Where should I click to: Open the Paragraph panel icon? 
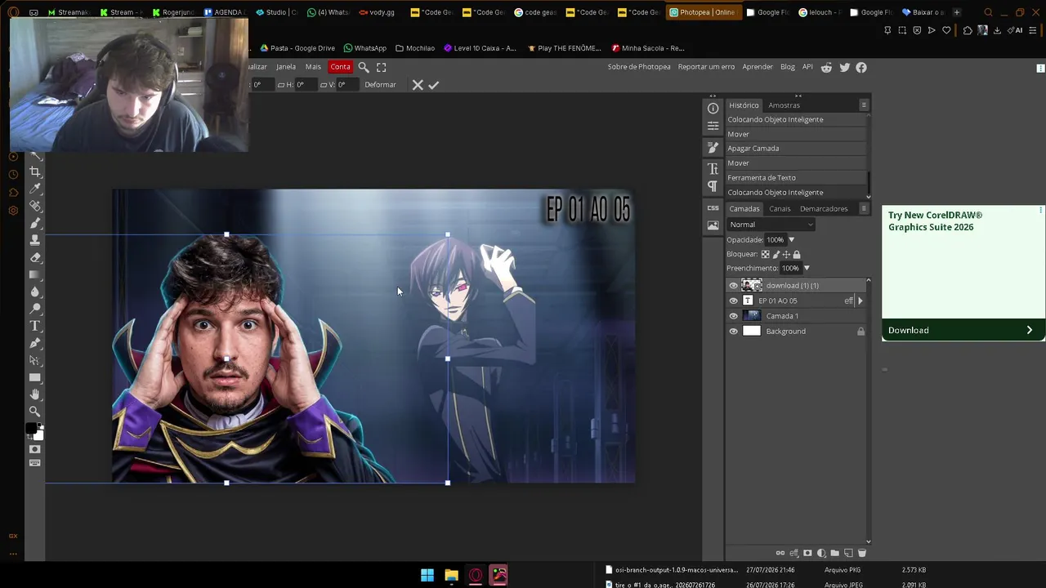click(713, 186)
